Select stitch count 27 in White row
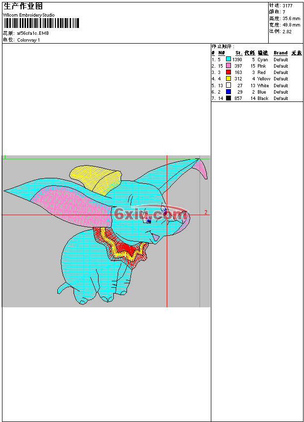Viewport: 304px width, 422px height. (x=240, y=86)
